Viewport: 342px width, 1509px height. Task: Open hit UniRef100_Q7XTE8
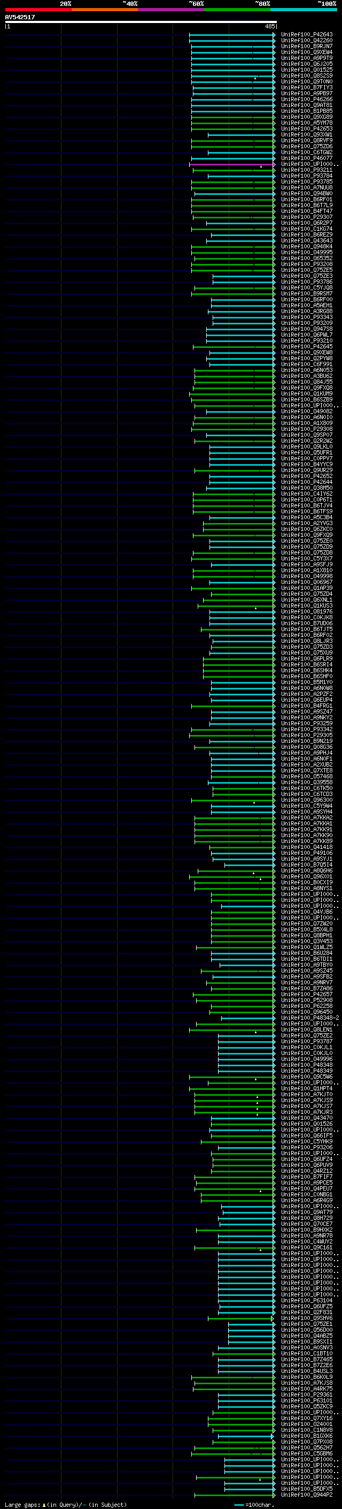307,771
